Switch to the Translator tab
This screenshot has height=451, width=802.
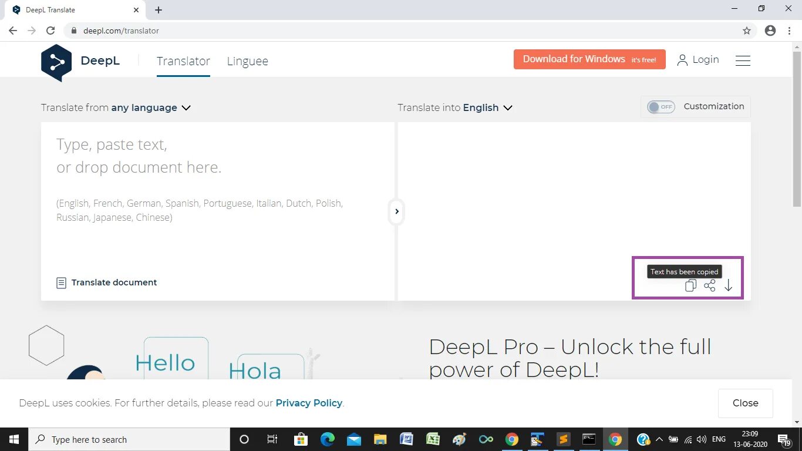point(183,61)
